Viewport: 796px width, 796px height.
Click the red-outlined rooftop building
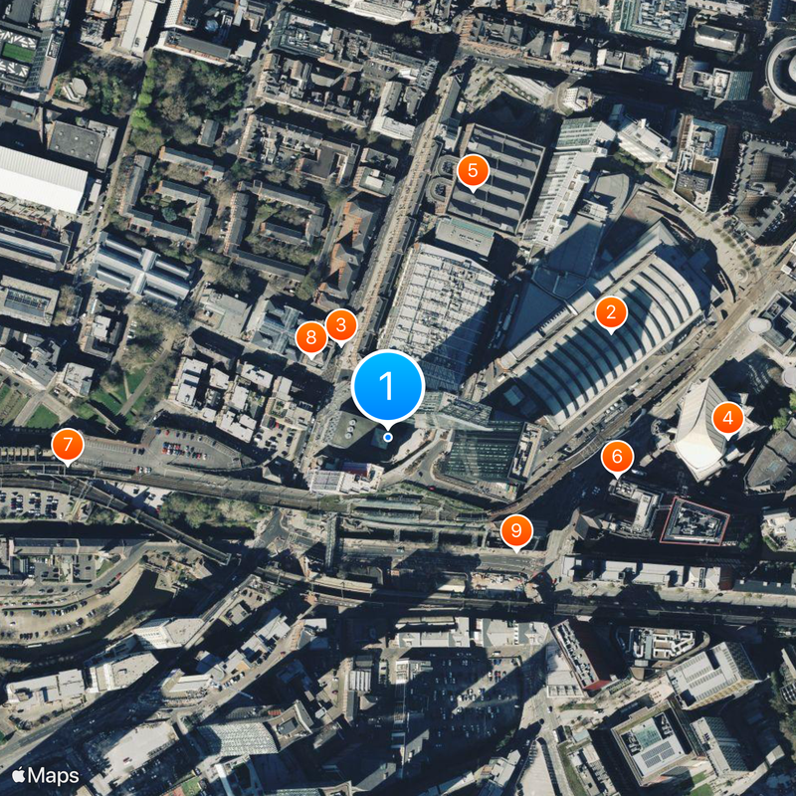tap(695, 521)
